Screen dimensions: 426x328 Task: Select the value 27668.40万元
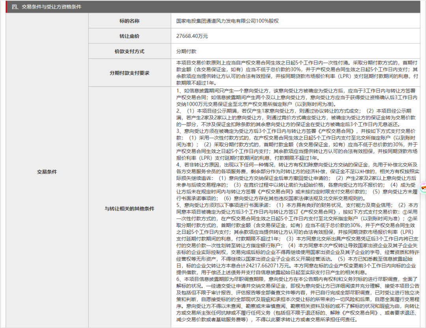192,36
